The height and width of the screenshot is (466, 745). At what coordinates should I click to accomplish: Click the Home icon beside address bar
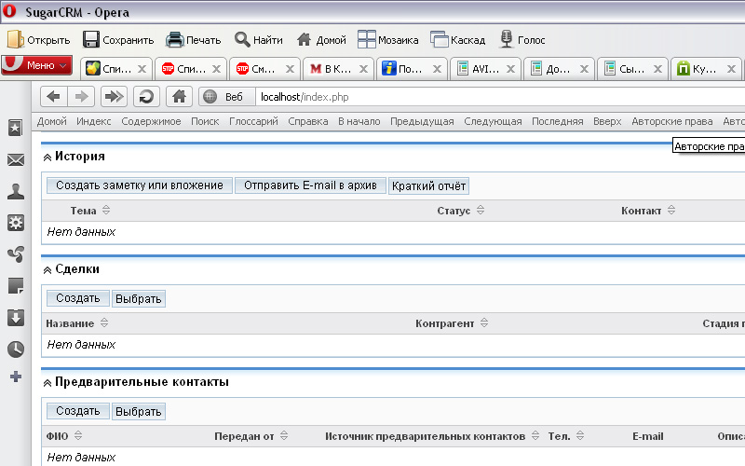click(179, 97)
